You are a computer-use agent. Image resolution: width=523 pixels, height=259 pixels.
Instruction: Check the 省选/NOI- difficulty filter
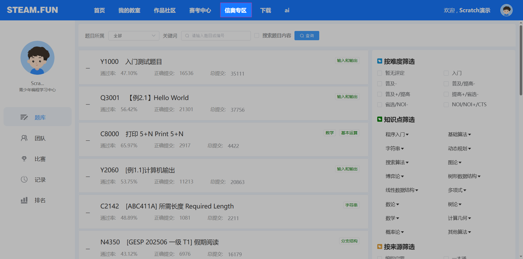coord(379,105)
